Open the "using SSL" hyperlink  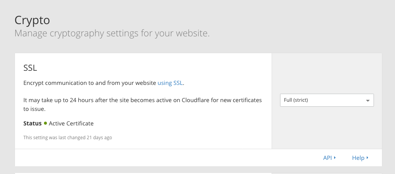coord(170,83)
